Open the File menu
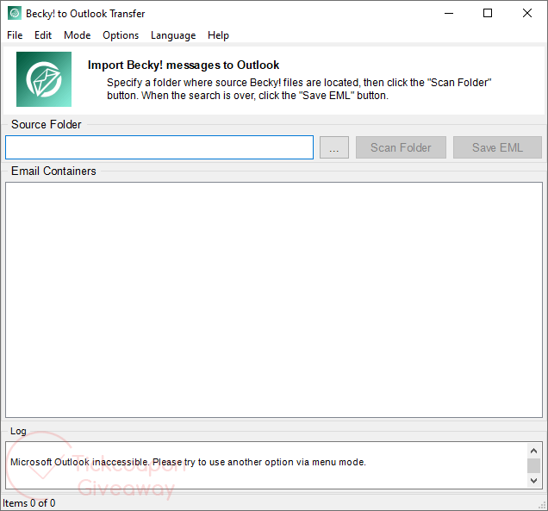548x511 pixels. pos(15,35)
